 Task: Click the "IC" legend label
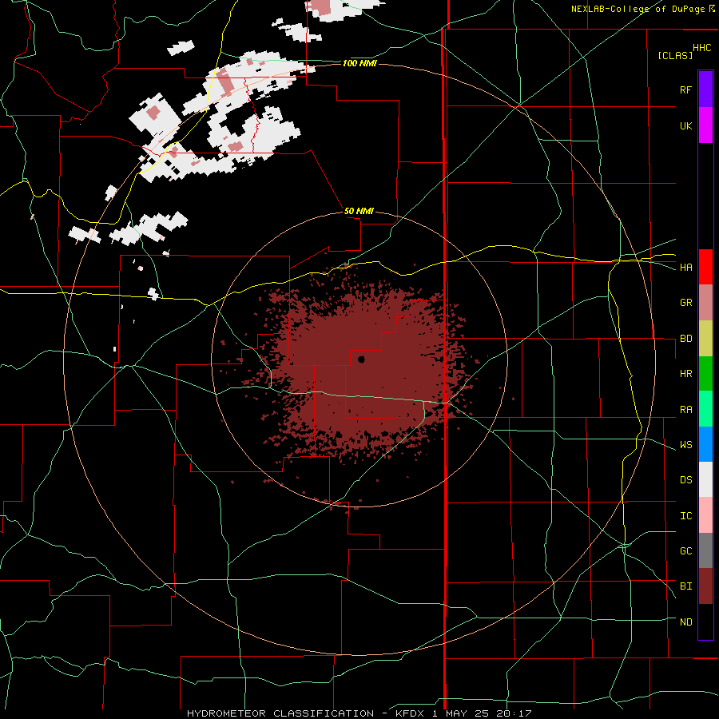tap(685, 516)
